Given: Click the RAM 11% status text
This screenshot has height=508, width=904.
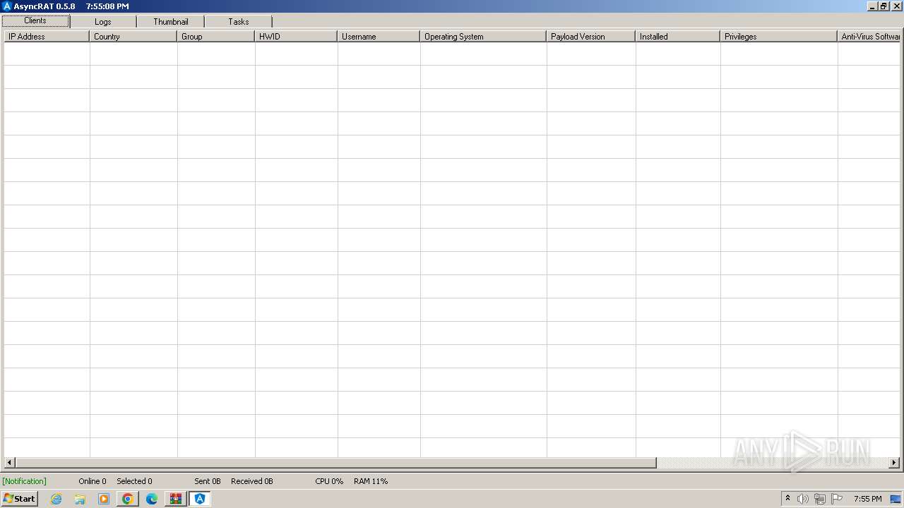Looking at the screenshot, I should click(x=371, y=481).
